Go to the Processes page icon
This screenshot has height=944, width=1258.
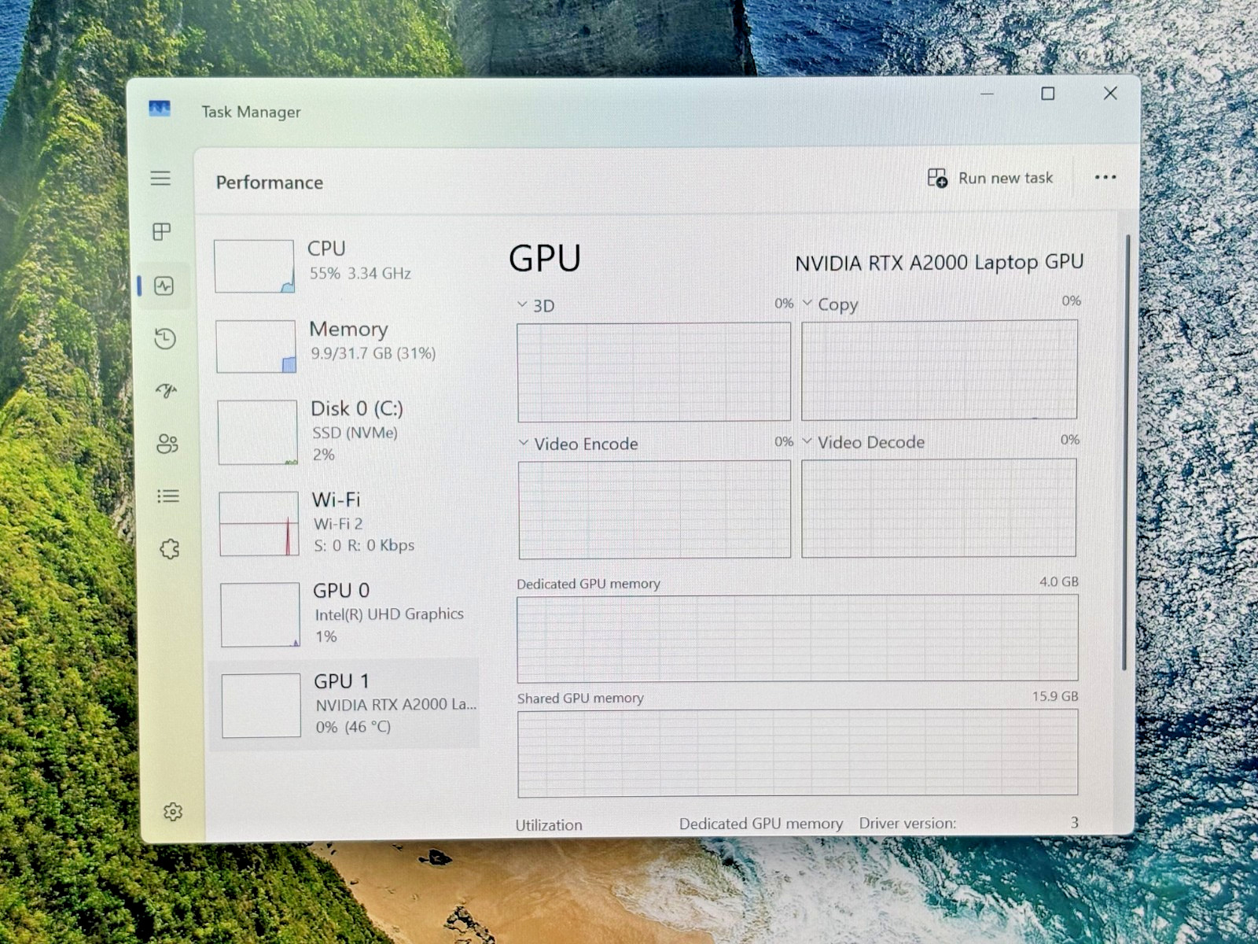[x=162, y=231]
